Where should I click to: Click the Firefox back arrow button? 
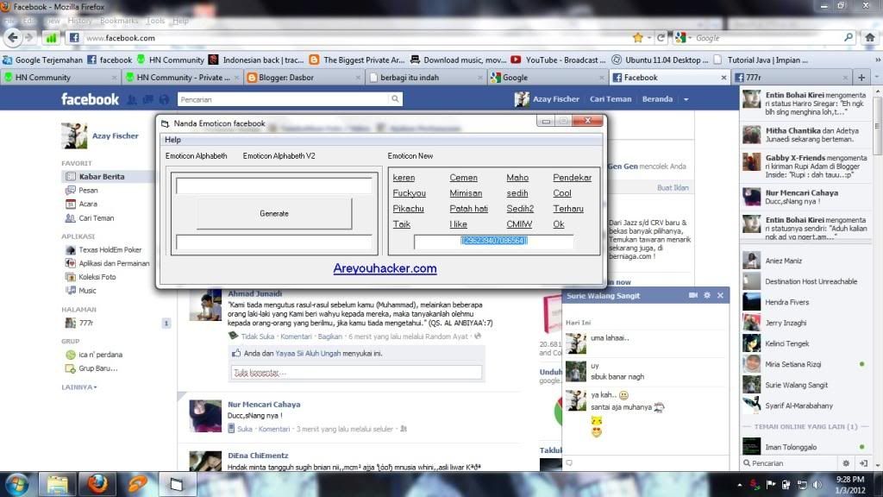tap(12, 38)
